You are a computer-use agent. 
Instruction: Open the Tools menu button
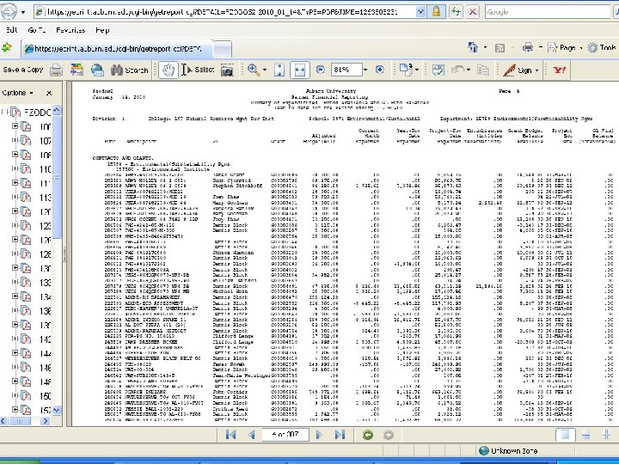603,48
